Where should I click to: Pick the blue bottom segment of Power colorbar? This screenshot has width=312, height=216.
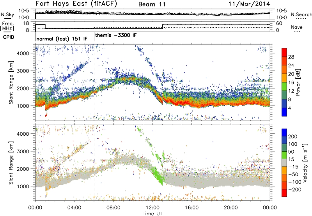(x=284, y=112)
